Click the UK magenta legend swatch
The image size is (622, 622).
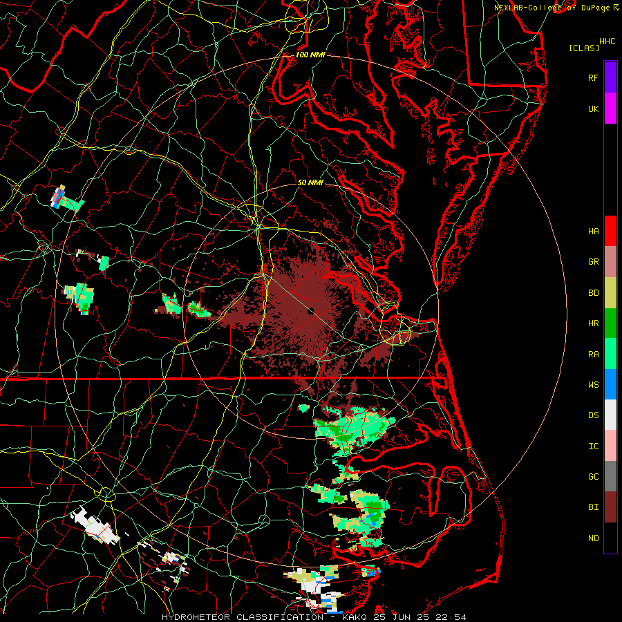point(610,109)
